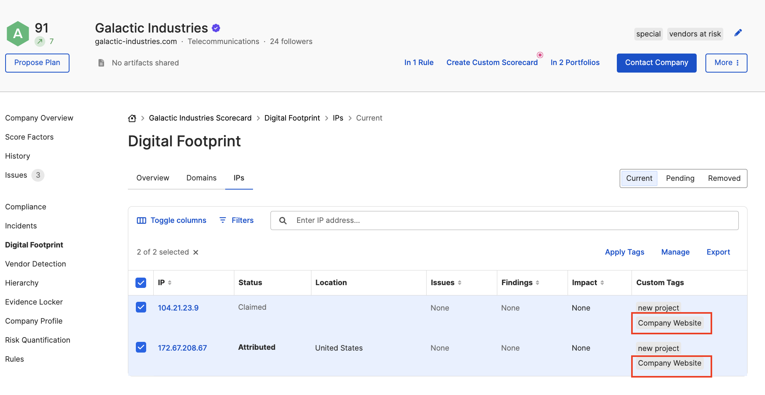Click Company Website tag for 172.67.208.67

click(x=670, y=363)
